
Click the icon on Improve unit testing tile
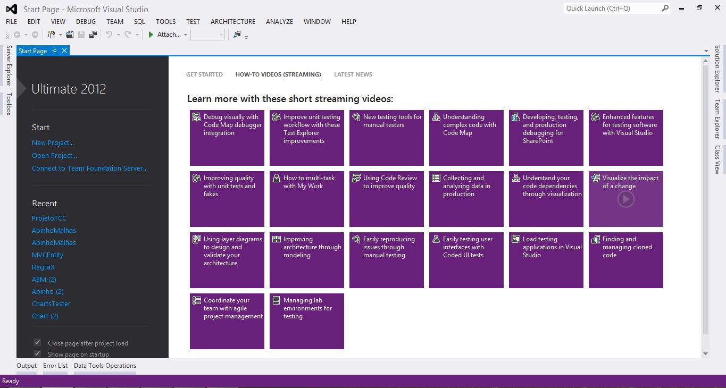pyautogui.click(x=277, y=117)
